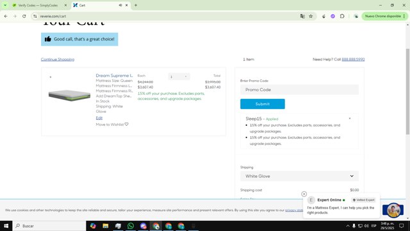Dismiss the Expert Online chat popup

point(304,194)
